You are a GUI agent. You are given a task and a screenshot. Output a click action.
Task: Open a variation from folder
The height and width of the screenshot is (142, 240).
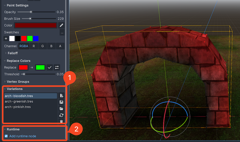point(61,109)
